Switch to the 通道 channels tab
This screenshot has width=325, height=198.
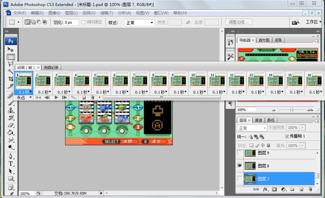tap(259, 120)
